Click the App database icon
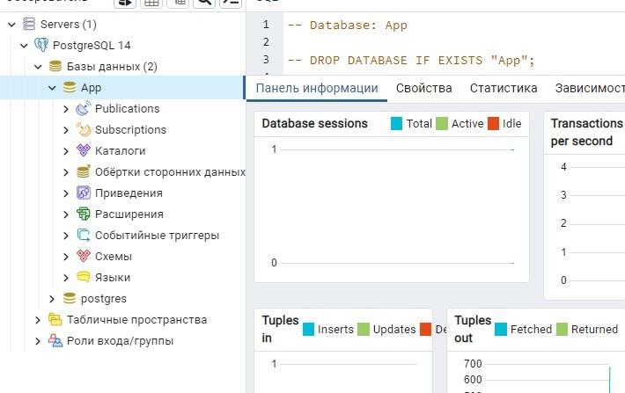Viewport: 625px width, 393px height. 70,87
